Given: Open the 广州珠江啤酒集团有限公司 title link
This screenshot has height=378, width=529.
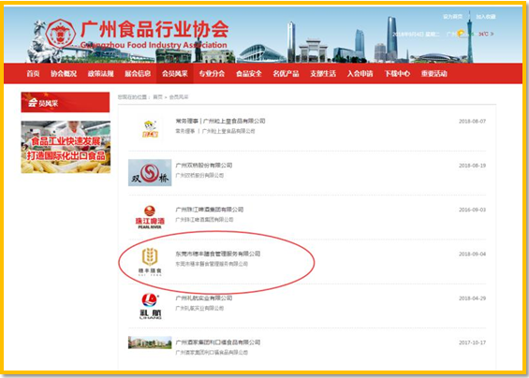Looking at the screenshot, I should (x=210, y=210).
